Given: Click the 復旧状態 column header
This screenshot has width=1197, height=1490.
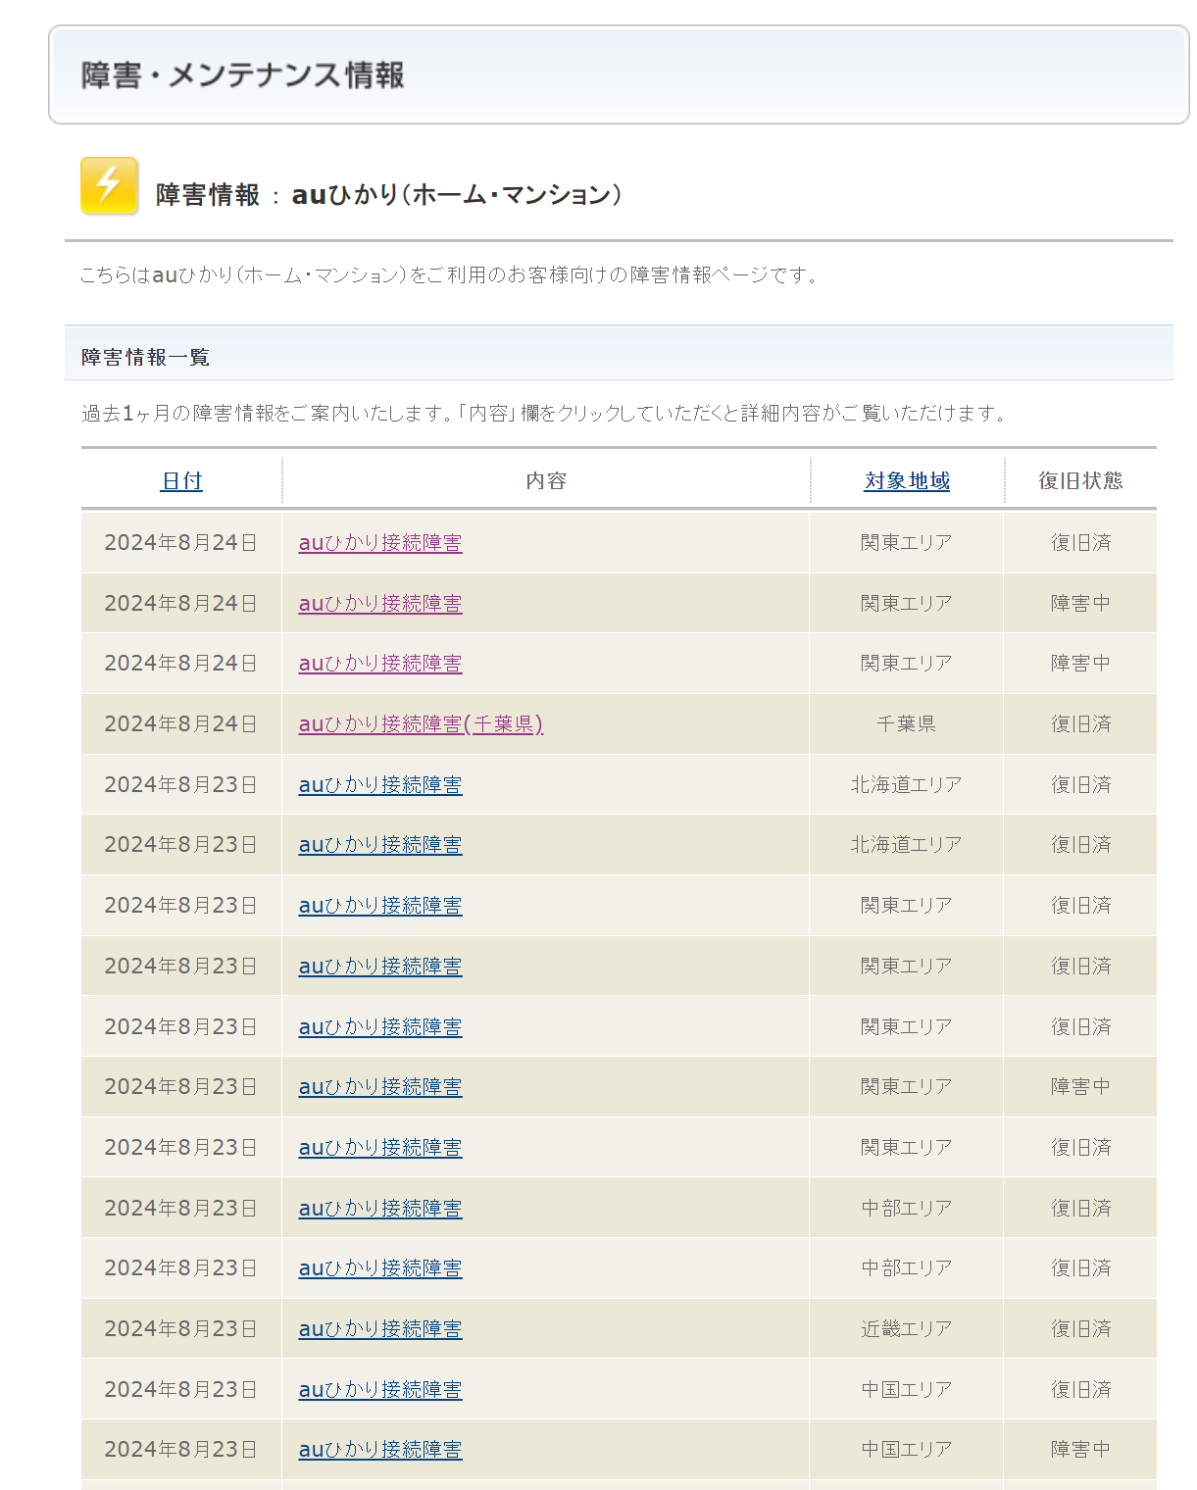Looking at the screenshot, I should pyautogui.click(x=1080, y=480).
